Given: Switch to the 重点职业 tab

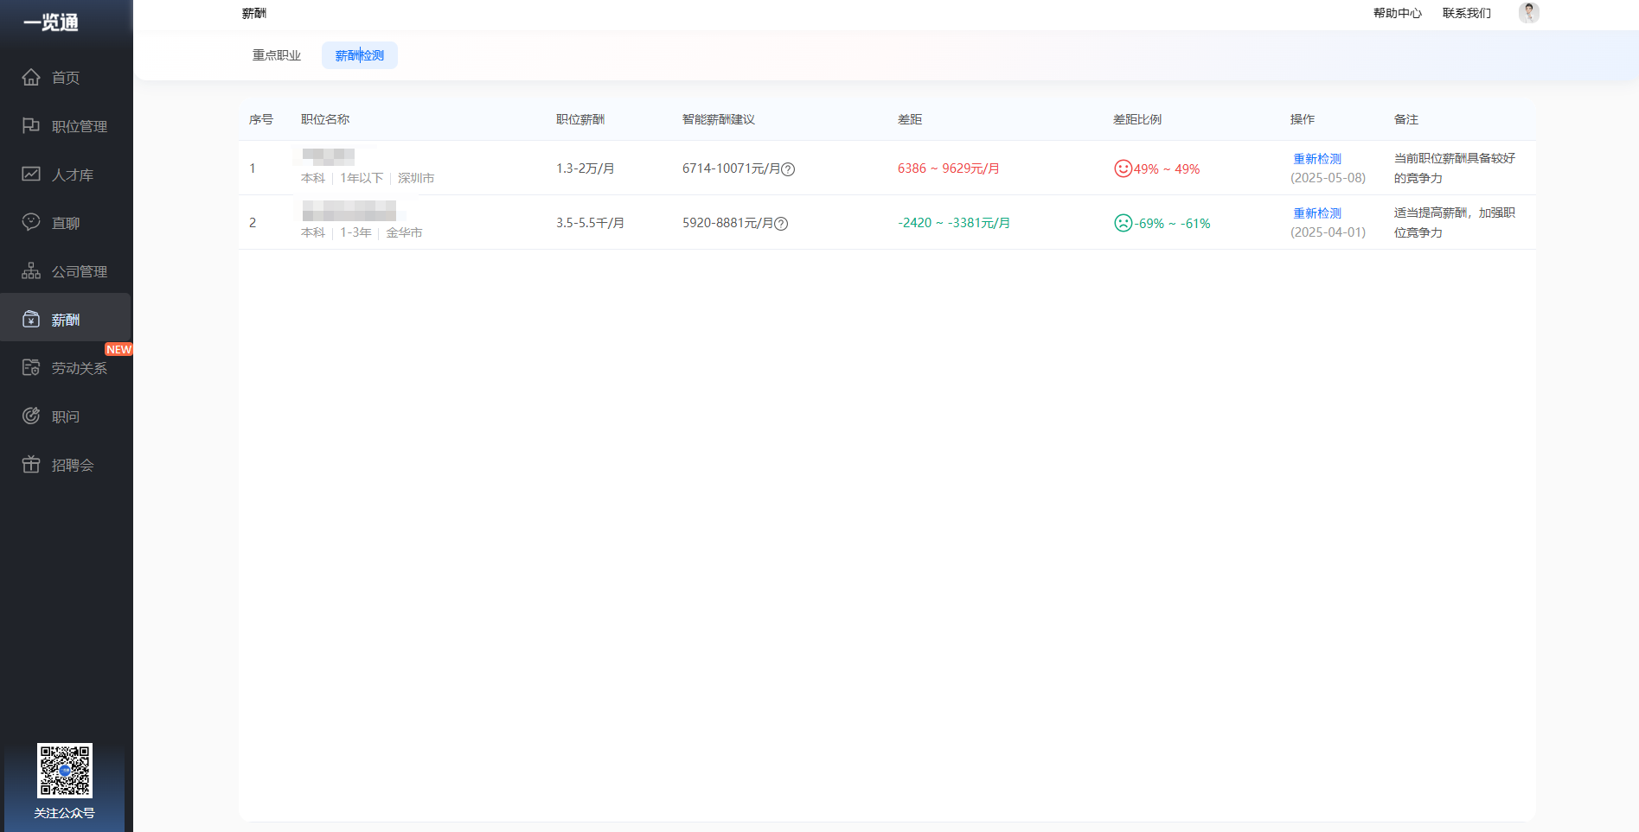Looking at the screenshot, I should tap(277, 55).
